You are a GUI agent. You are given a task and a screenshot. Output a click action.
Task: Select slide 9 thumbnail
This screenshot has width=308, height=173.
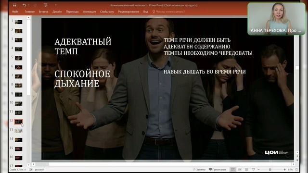coord(18,95)
